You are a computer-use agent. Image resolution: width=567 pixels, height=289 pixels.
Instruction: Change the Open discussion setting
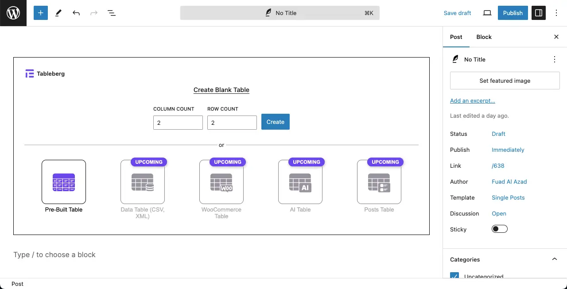pyautogui.click(x=499, y=213)
